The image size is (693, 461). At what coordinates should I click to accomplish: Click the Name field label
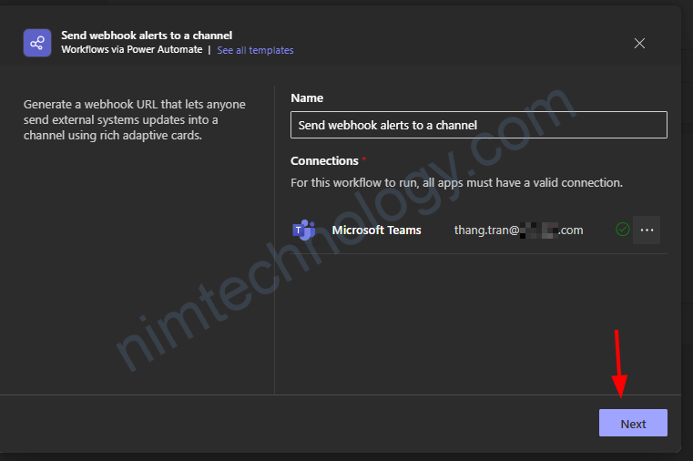[x=307, y=97]
